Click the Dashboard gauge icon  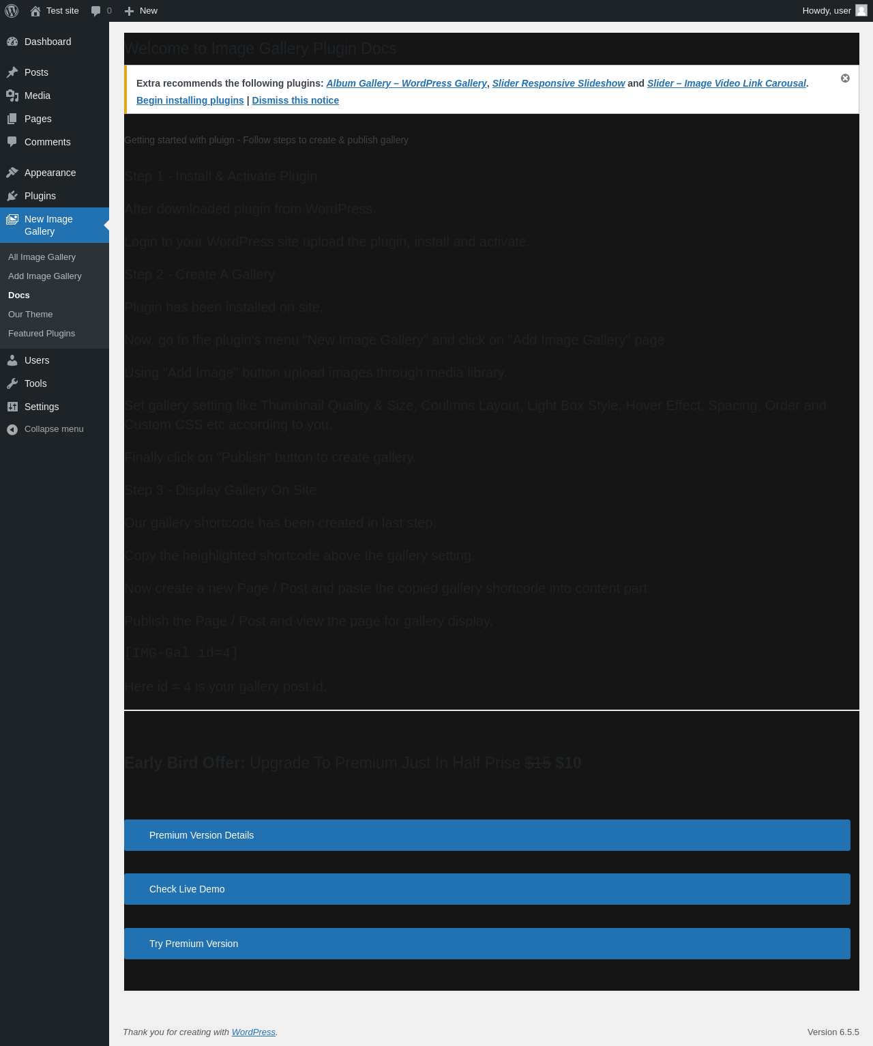click(12, 42)
